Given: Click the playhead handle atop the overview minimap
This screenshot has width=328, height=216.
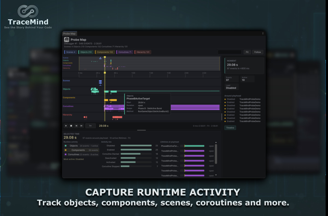Looking at the screenshot, I should pos(105,57).
